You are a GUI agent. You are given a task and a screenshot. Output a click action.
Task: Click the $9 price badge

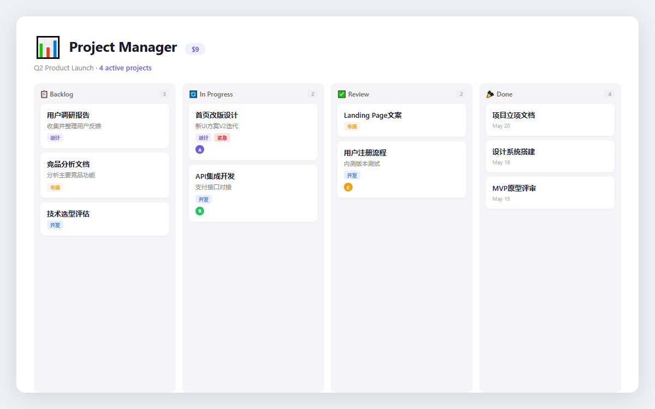tap(195, 49)
